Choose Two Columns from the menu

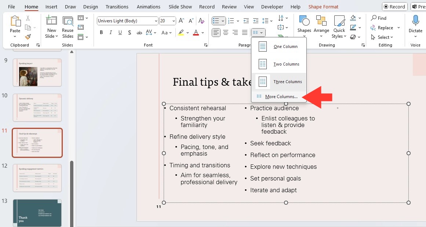(x=279, y=64)
